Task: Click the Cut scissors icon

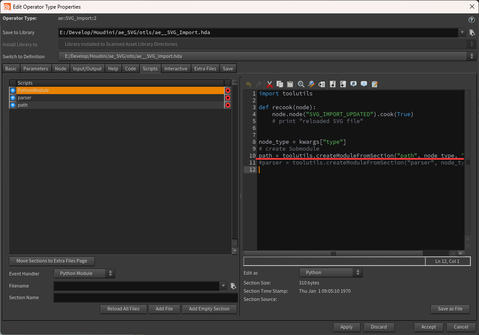Action: (269, 84)
